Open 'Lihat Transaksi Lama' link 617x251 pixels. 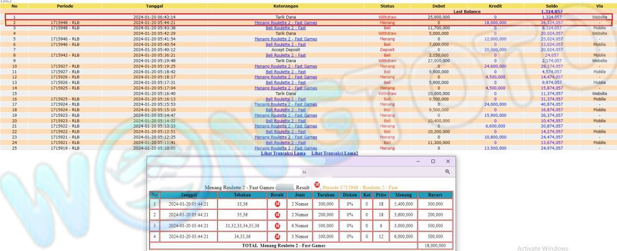(x=283, y=153)
